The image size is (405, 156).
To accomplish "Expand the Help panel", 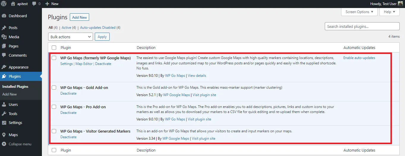I will pyautogui.click(x=390, y=12).
